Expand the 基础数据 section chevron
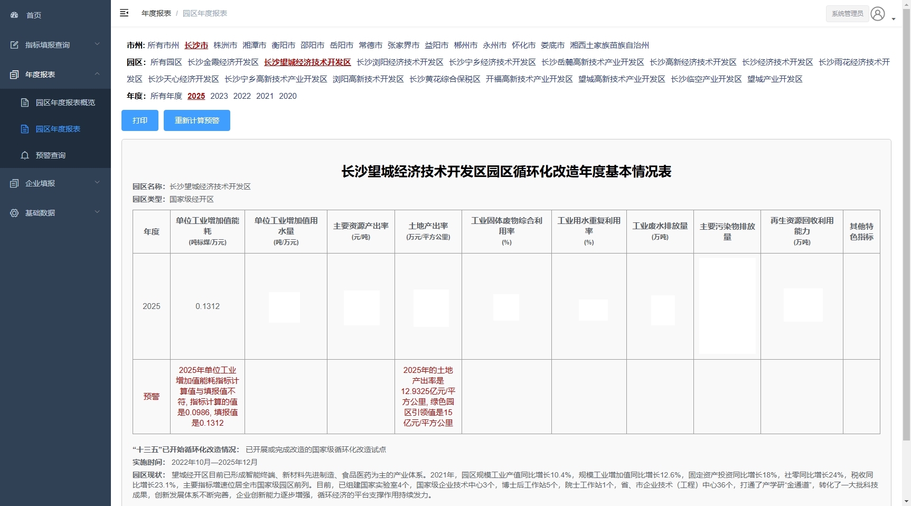Image resolution: width=911 pixels, height=506 pixels. point(97,212)
